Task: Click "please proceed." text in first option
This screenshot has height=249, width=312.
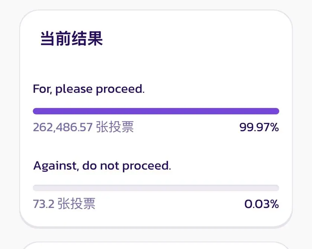Action: tap(100, 89)
